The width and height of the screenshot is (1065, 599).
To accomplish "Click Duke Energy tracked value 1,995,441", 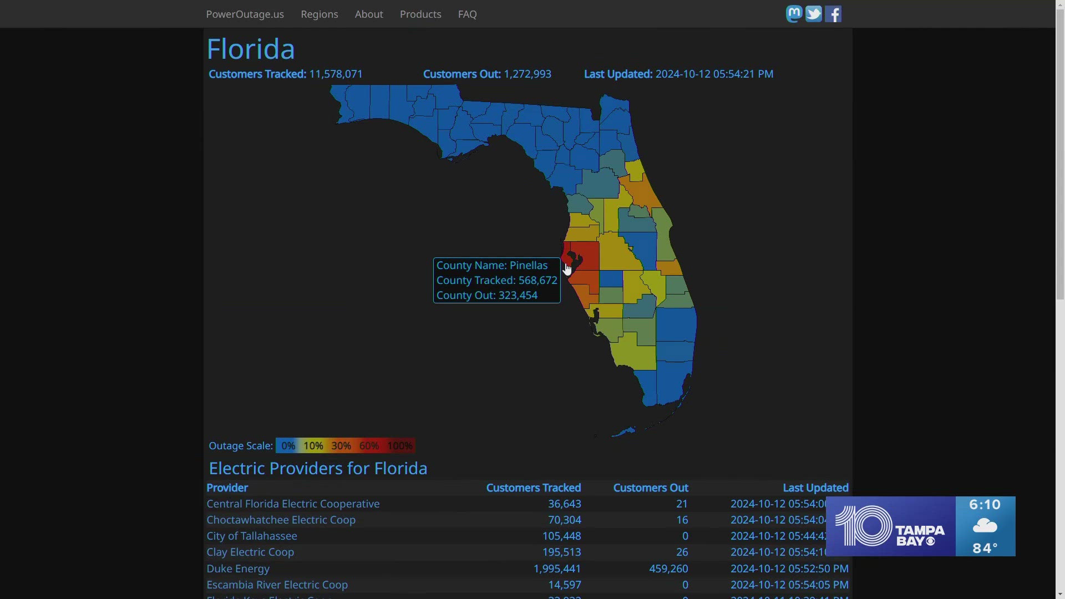I will 557,568.
